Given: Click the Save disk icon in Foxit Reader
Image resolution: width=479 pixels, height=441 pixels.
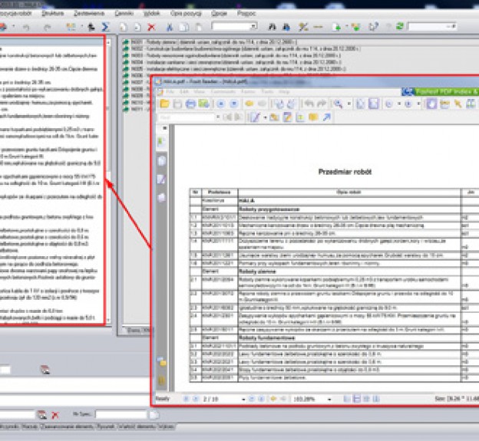Looking at the screenshot, I should click(x=177, y=104).
